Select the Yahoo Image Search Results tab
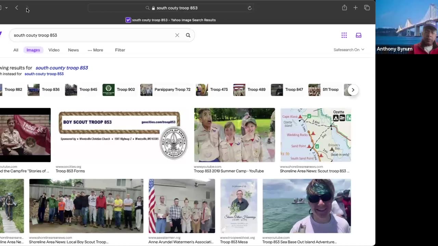The width and height of the screenshot is (438, 246). [170, 20]
